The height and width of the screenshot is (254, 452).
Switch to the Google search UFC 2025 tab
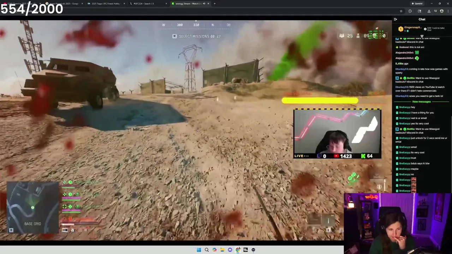click(x=64, y=4)
